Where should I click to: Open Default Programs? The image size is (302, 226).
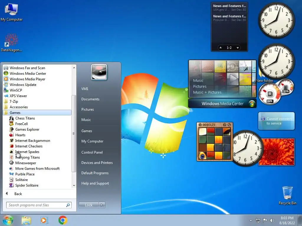[95, 173]
